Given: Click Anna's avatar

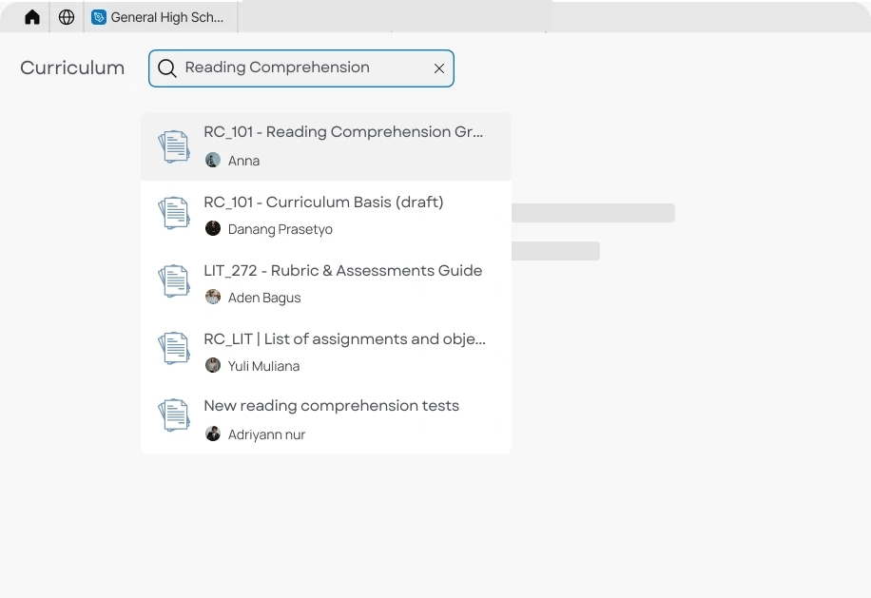Looking at the screenshot, I should (213, 160).
